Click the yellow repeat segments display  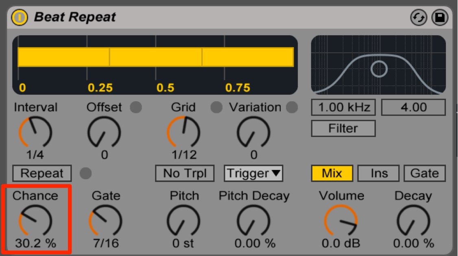tap(156, 57)
